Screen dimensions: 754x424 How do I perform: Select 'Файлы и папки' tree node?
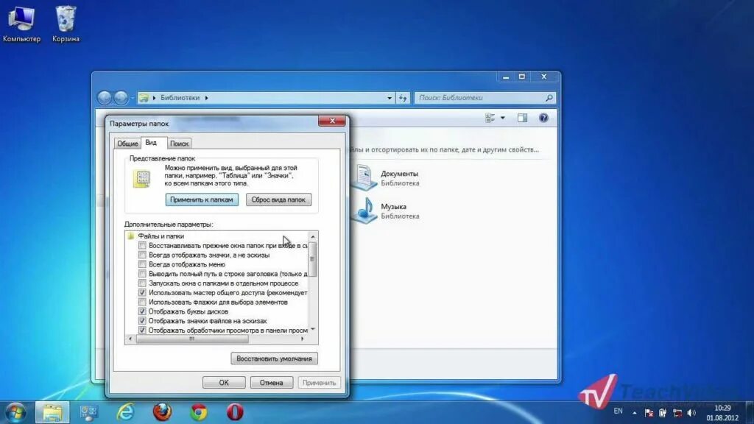(161, 236)
